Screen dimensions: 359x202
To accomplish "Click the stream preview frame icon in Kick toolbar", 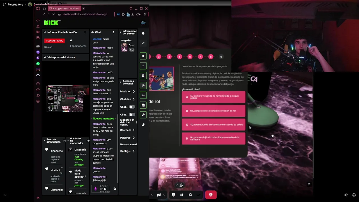I will point(143,56).
